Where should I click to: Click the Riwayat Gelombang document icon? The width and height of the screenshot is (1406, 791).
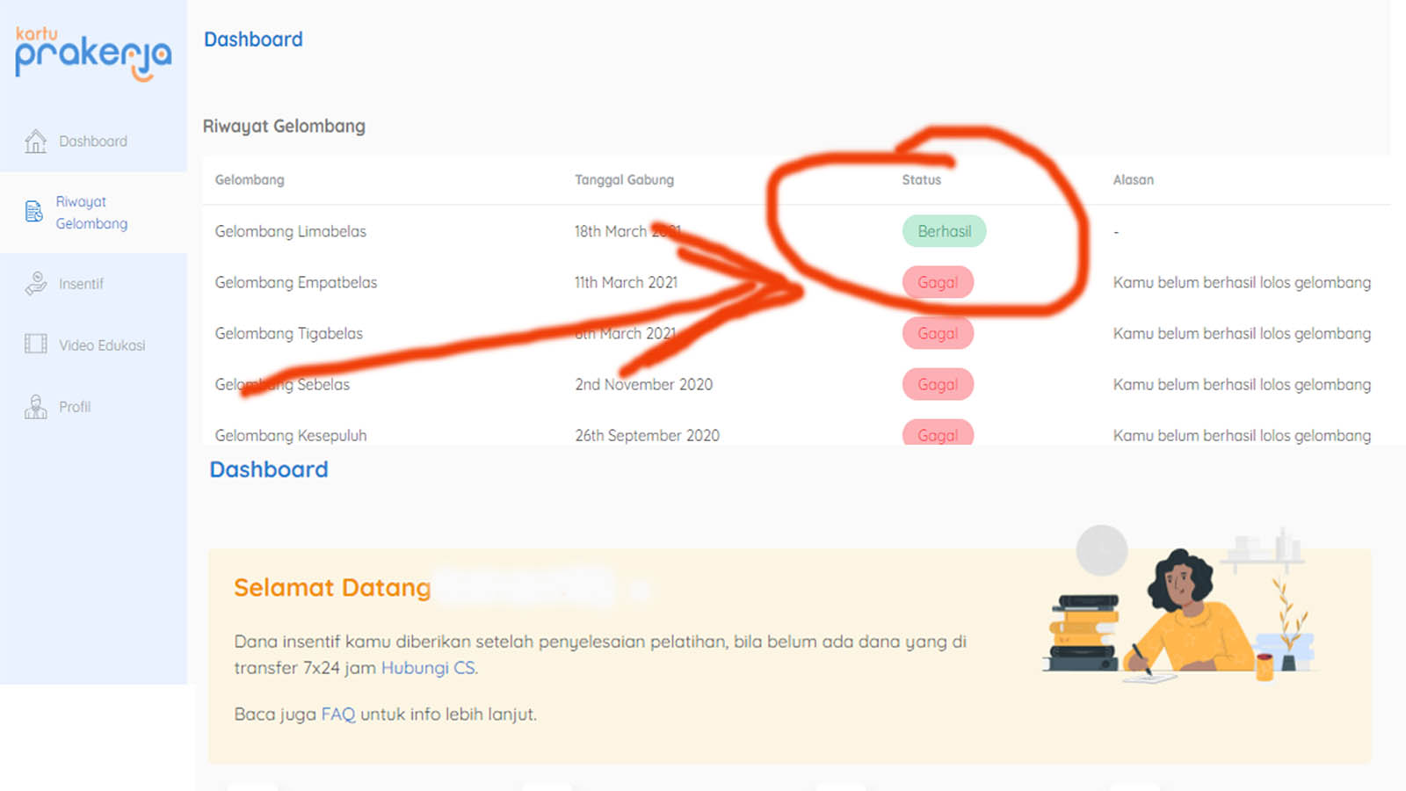click(34, 212)
